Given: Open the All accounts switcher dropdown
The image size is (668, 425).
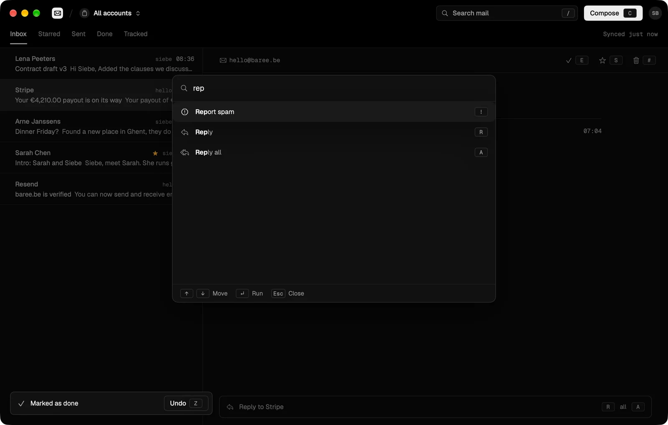Looking at the screenshot, I should click(111, 13).
